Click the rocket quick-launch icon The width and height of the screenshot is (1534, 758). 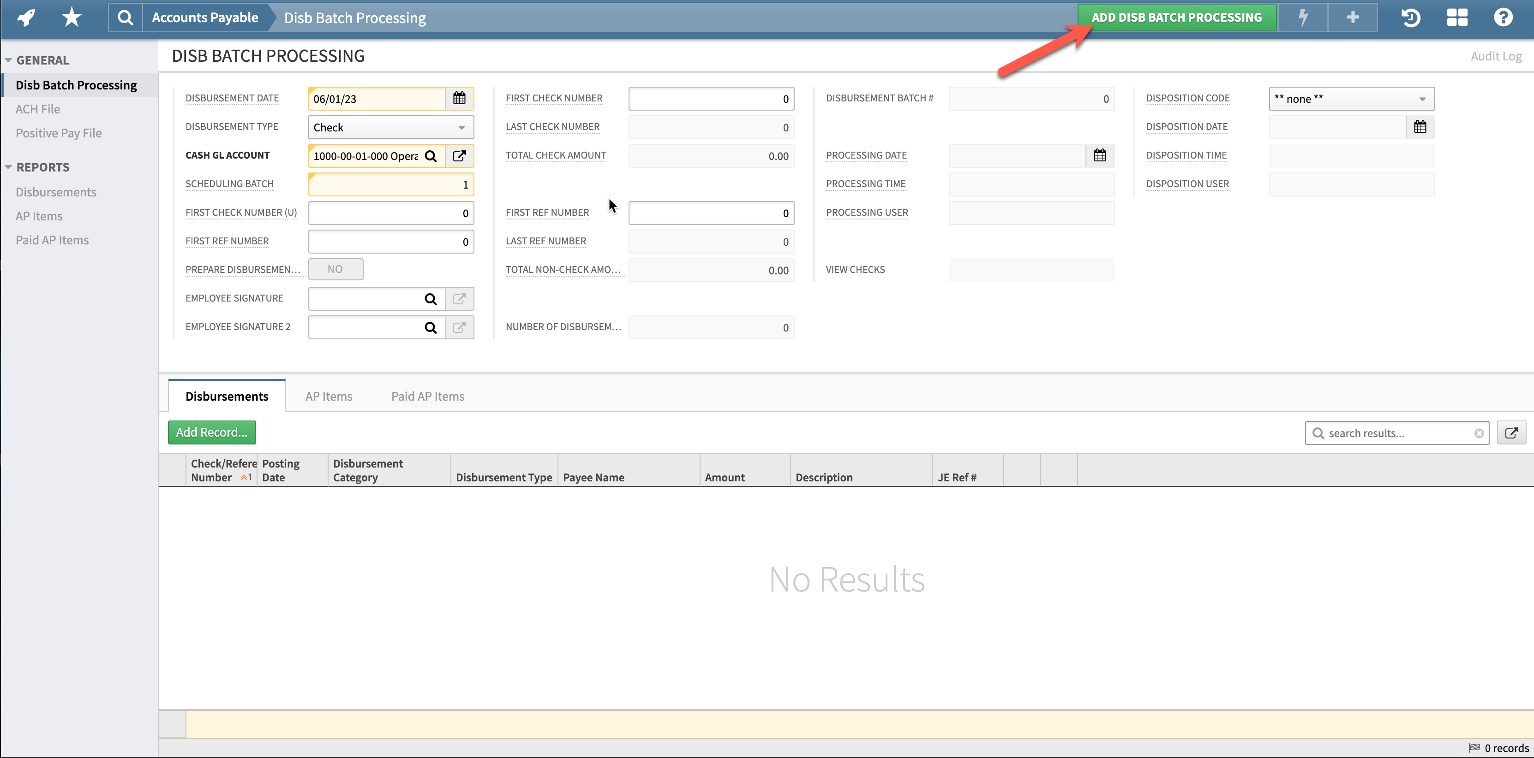click(25, 17)
